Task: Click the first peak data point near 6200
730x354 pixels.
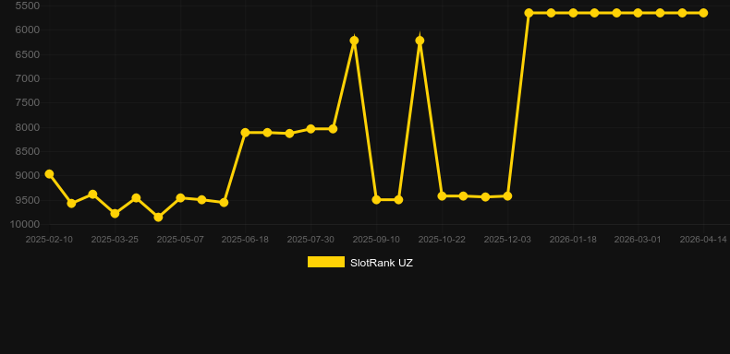Action: pyautogui.click(x=354, y=41)
